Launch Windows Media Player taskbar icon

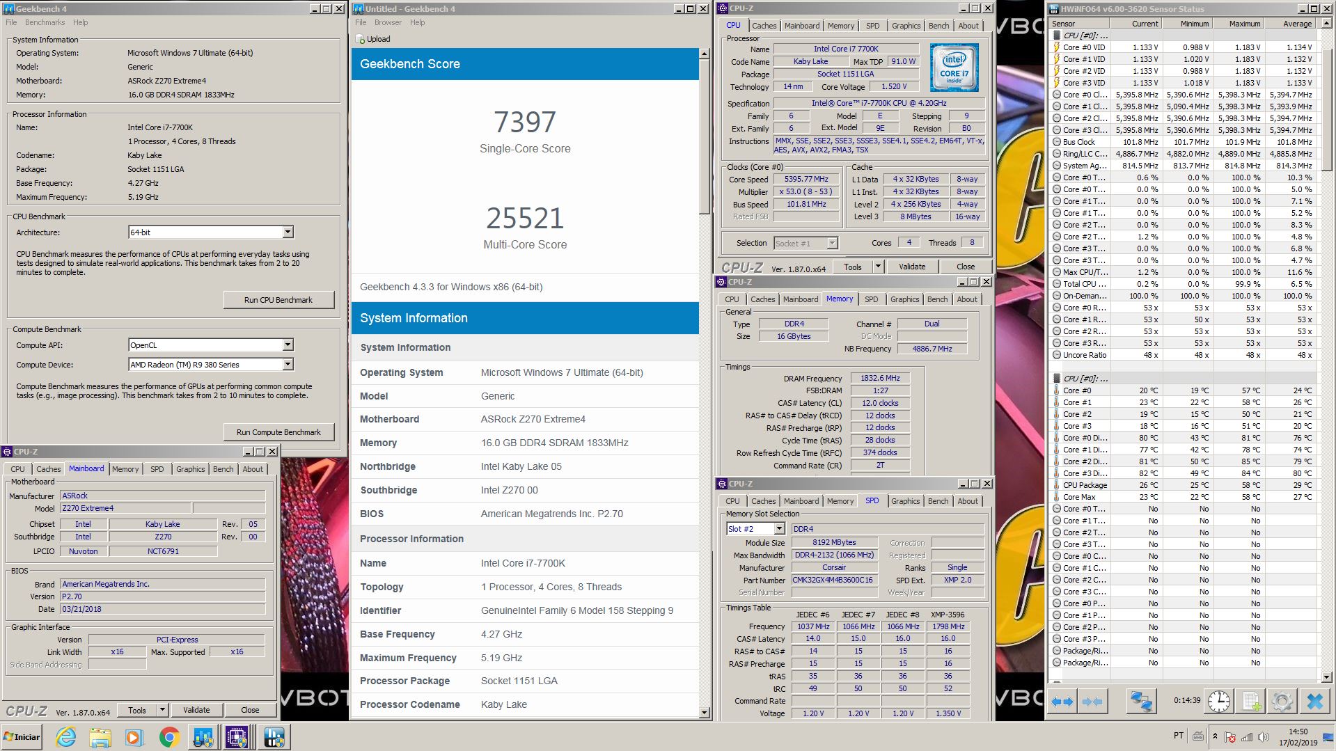click(134, 737)
